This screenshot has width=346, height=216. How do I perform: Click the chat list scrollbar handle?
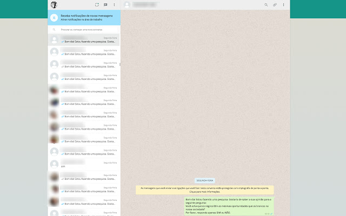(120, 64)
